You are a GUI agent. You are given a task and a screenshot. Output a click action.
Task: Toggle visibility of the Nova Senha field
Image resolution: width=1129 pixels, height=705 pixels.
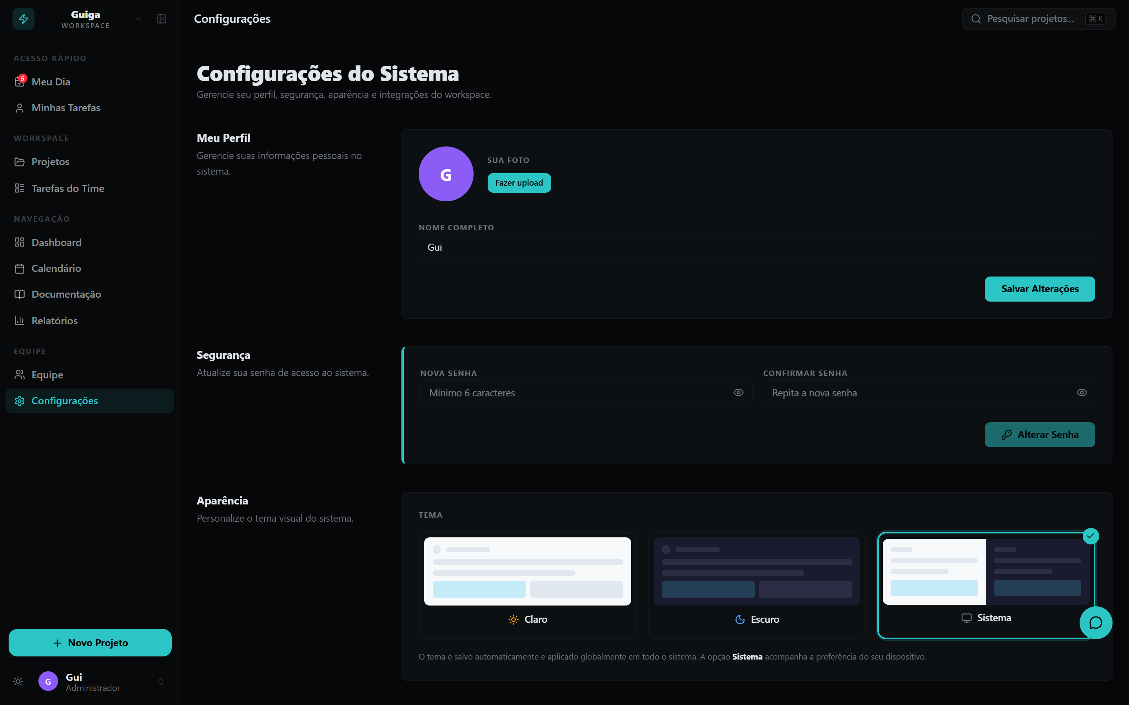[738, 392]
